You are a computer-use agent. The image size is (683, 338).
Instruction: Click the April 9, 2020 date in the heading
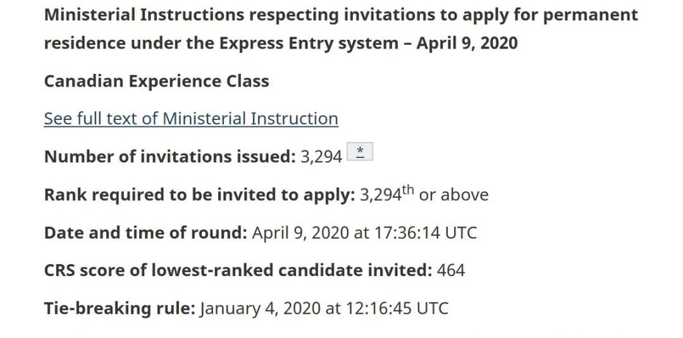[x=467, y=43]
